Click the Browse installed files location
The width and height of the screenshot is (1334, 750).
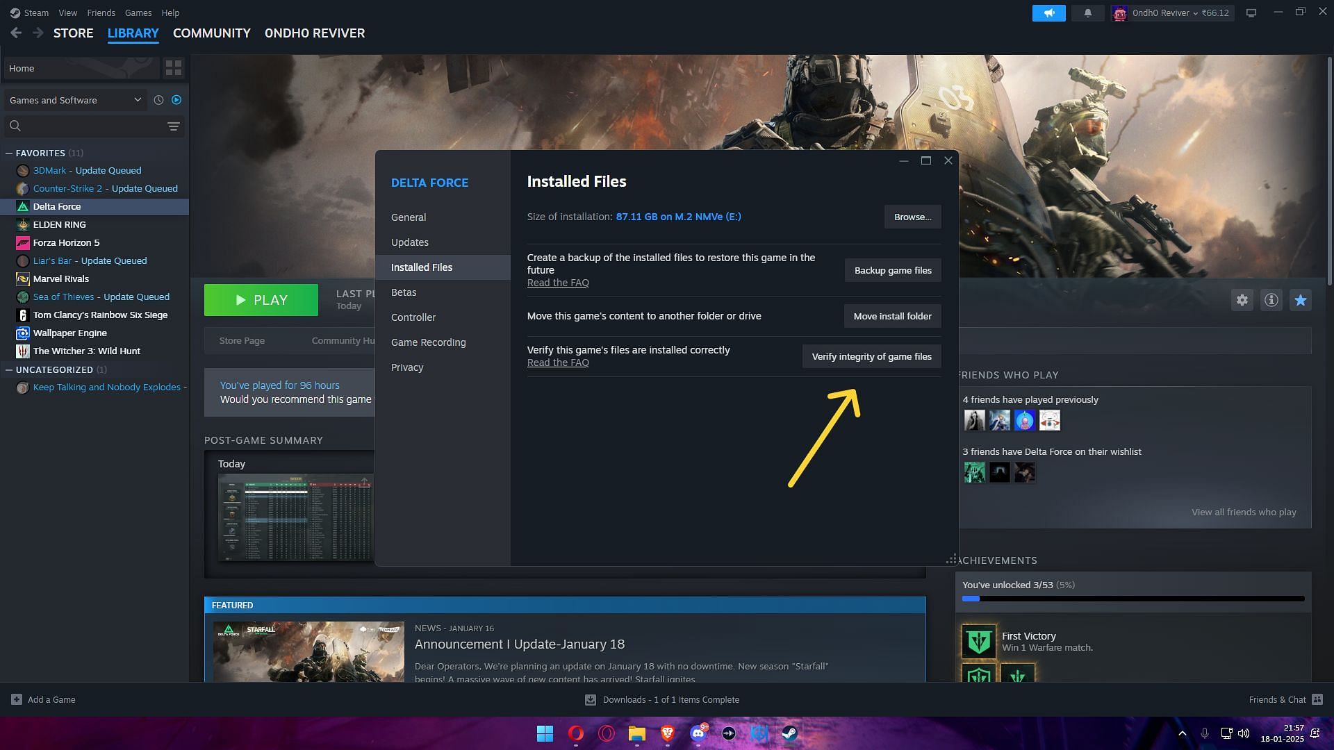click(912, 217)
